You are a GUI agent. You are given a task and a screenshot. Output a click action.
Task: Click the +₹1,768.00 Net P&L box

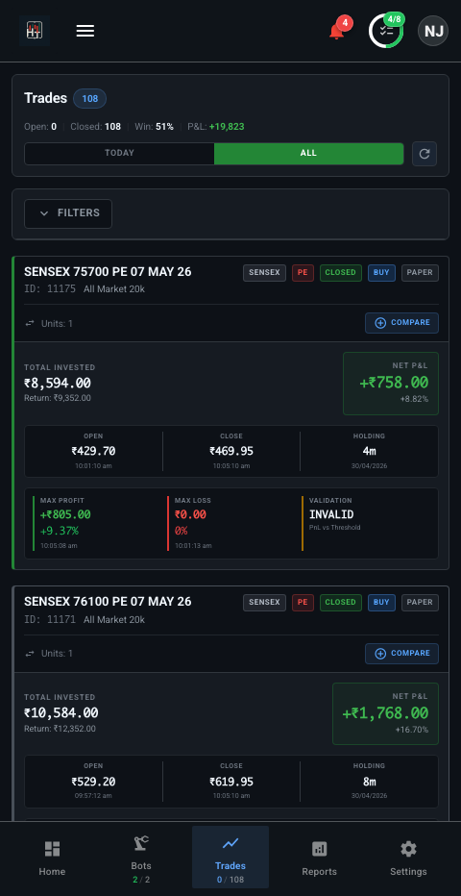[386, 713]
